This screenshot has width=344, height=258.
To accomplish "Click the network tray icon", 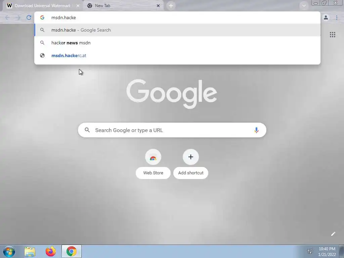I will point(310,251).
